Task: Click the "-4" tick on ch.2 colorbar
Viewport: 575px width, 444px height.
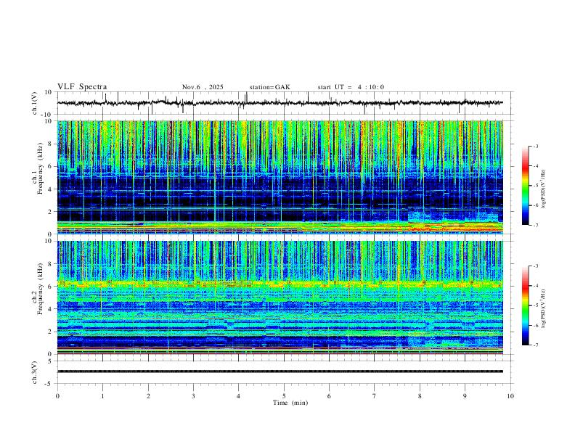Action: pyautogui.click(x=535, y=285)
